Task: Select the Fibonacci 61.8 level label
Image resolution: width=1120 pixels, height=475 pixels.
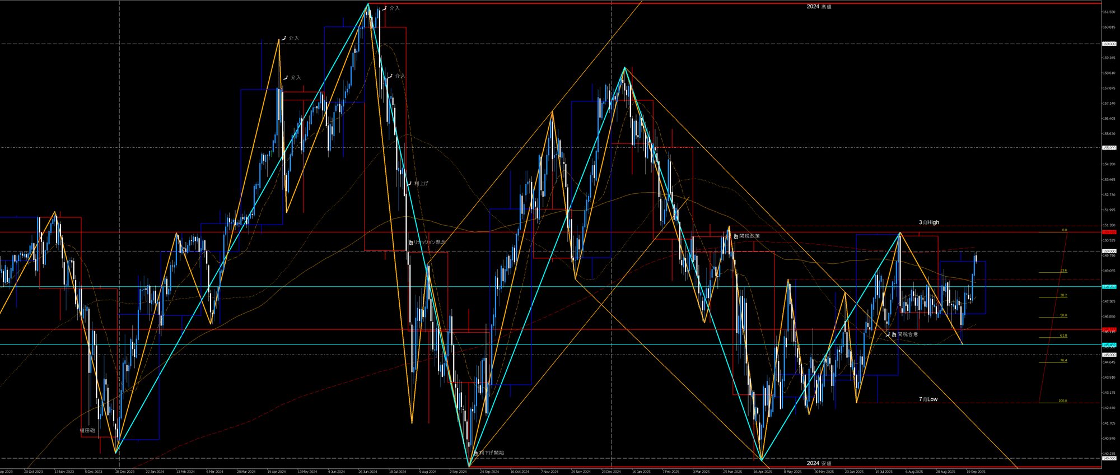Action: (x=1063, y=336)
